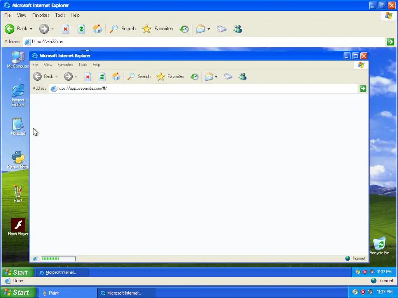The image size is (398, 298).
Task: Expand Forward history dropdown in outer window
Action: pyautogui.click(x=52, y=29)
